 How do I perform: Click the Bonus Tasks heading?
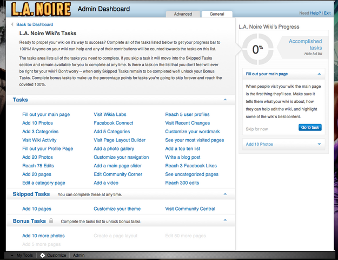(x=29, y=221)
